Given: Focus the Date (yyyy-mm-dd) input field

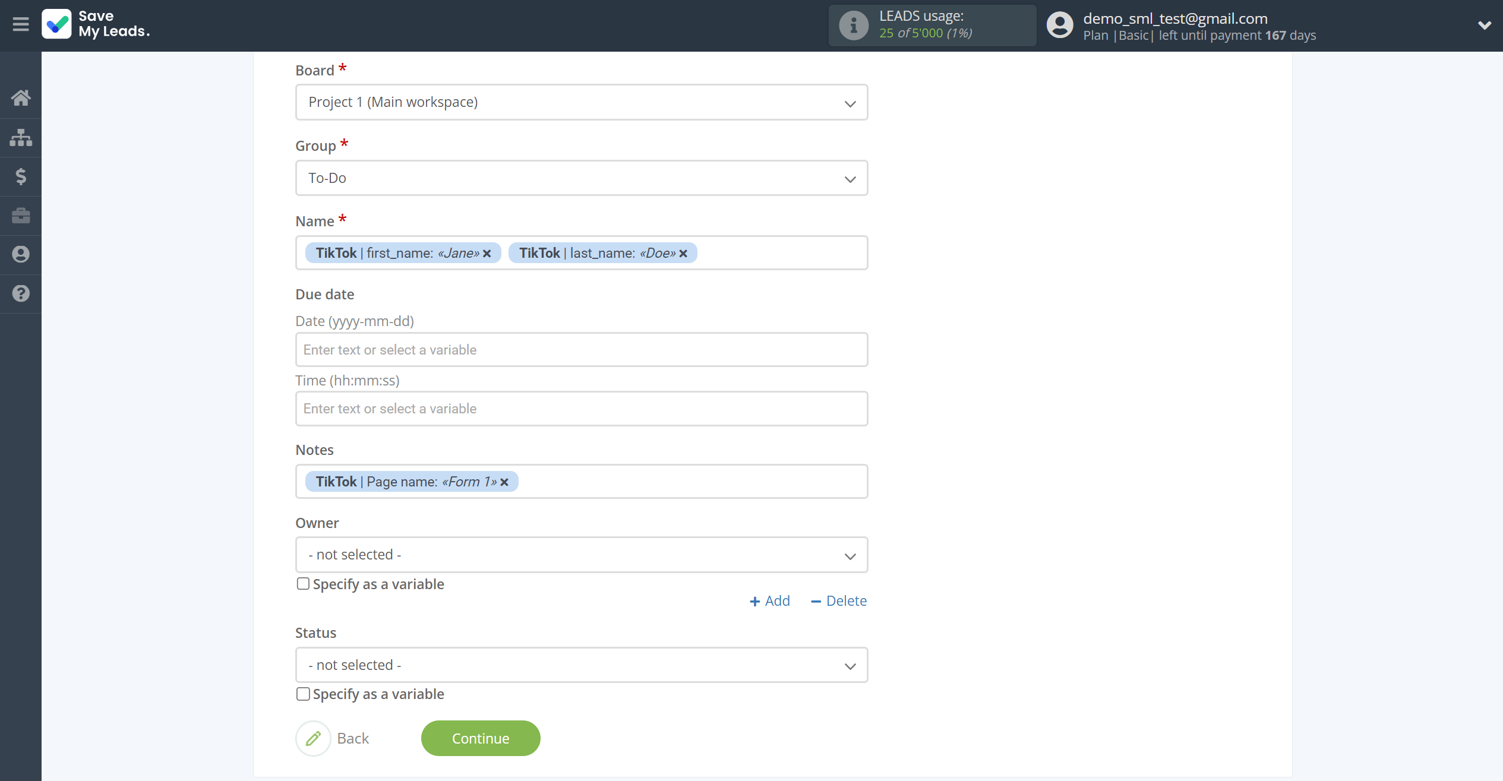Looking at the screenshot, I should tap(582, 350).
